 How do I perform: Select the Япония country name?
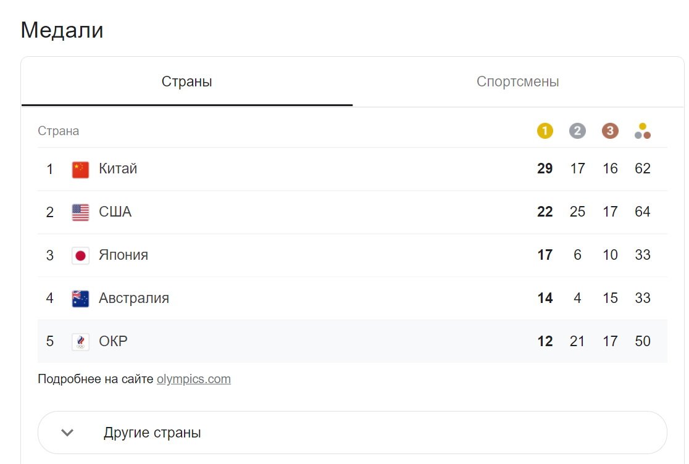point(123,255)
